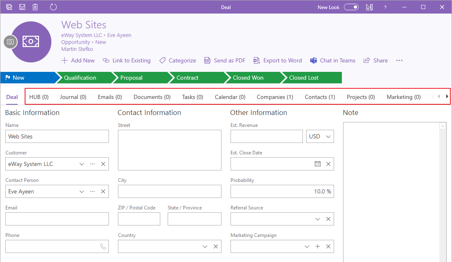Clear the Est. Close Date field

click(x=328, y=164)
